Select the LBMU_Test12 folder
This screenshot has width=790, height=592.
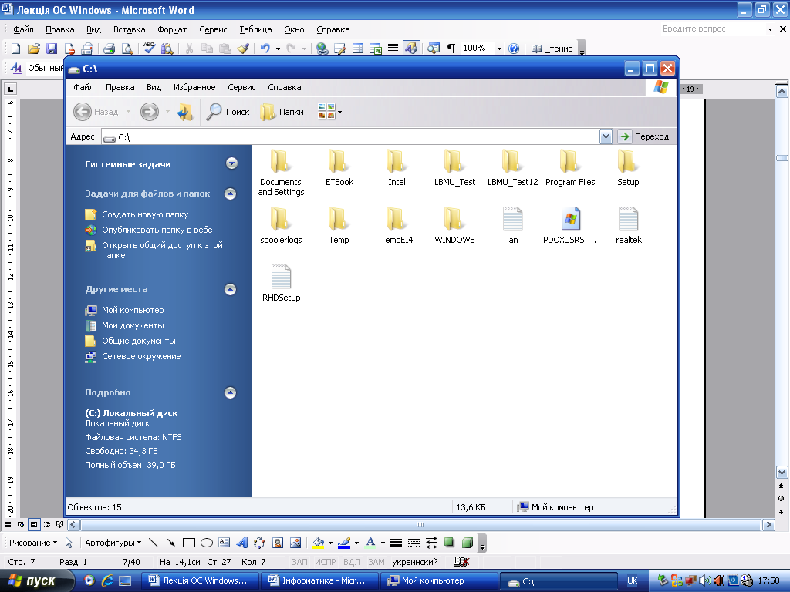(x=512, y=168)
